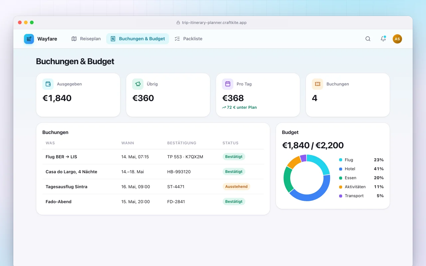Click the wallet icon on Ausgegeben card

[x=48, y=84]
